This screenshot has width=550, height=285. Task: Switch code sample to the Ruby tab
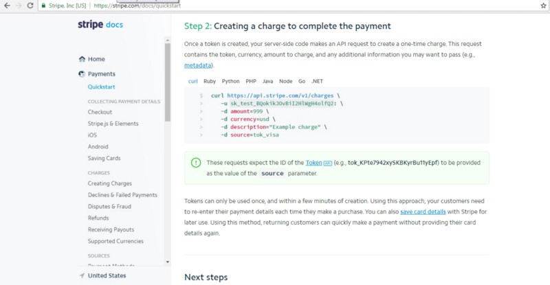[209, 81]
